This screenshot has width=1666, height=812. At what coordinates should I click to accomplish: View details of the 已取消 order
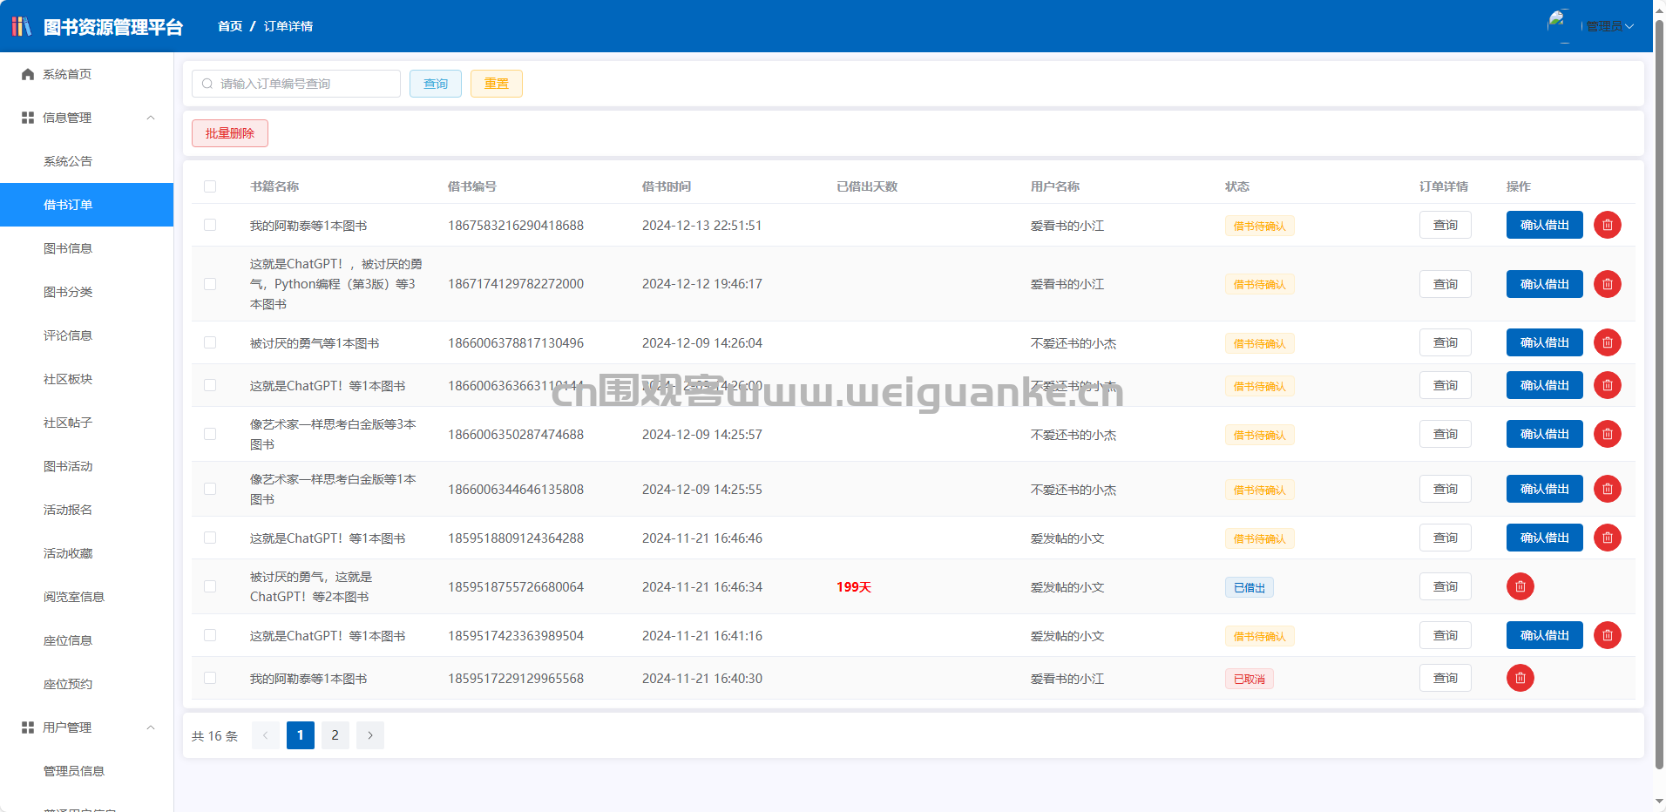pyautogui.click(x=1446, y=678)
